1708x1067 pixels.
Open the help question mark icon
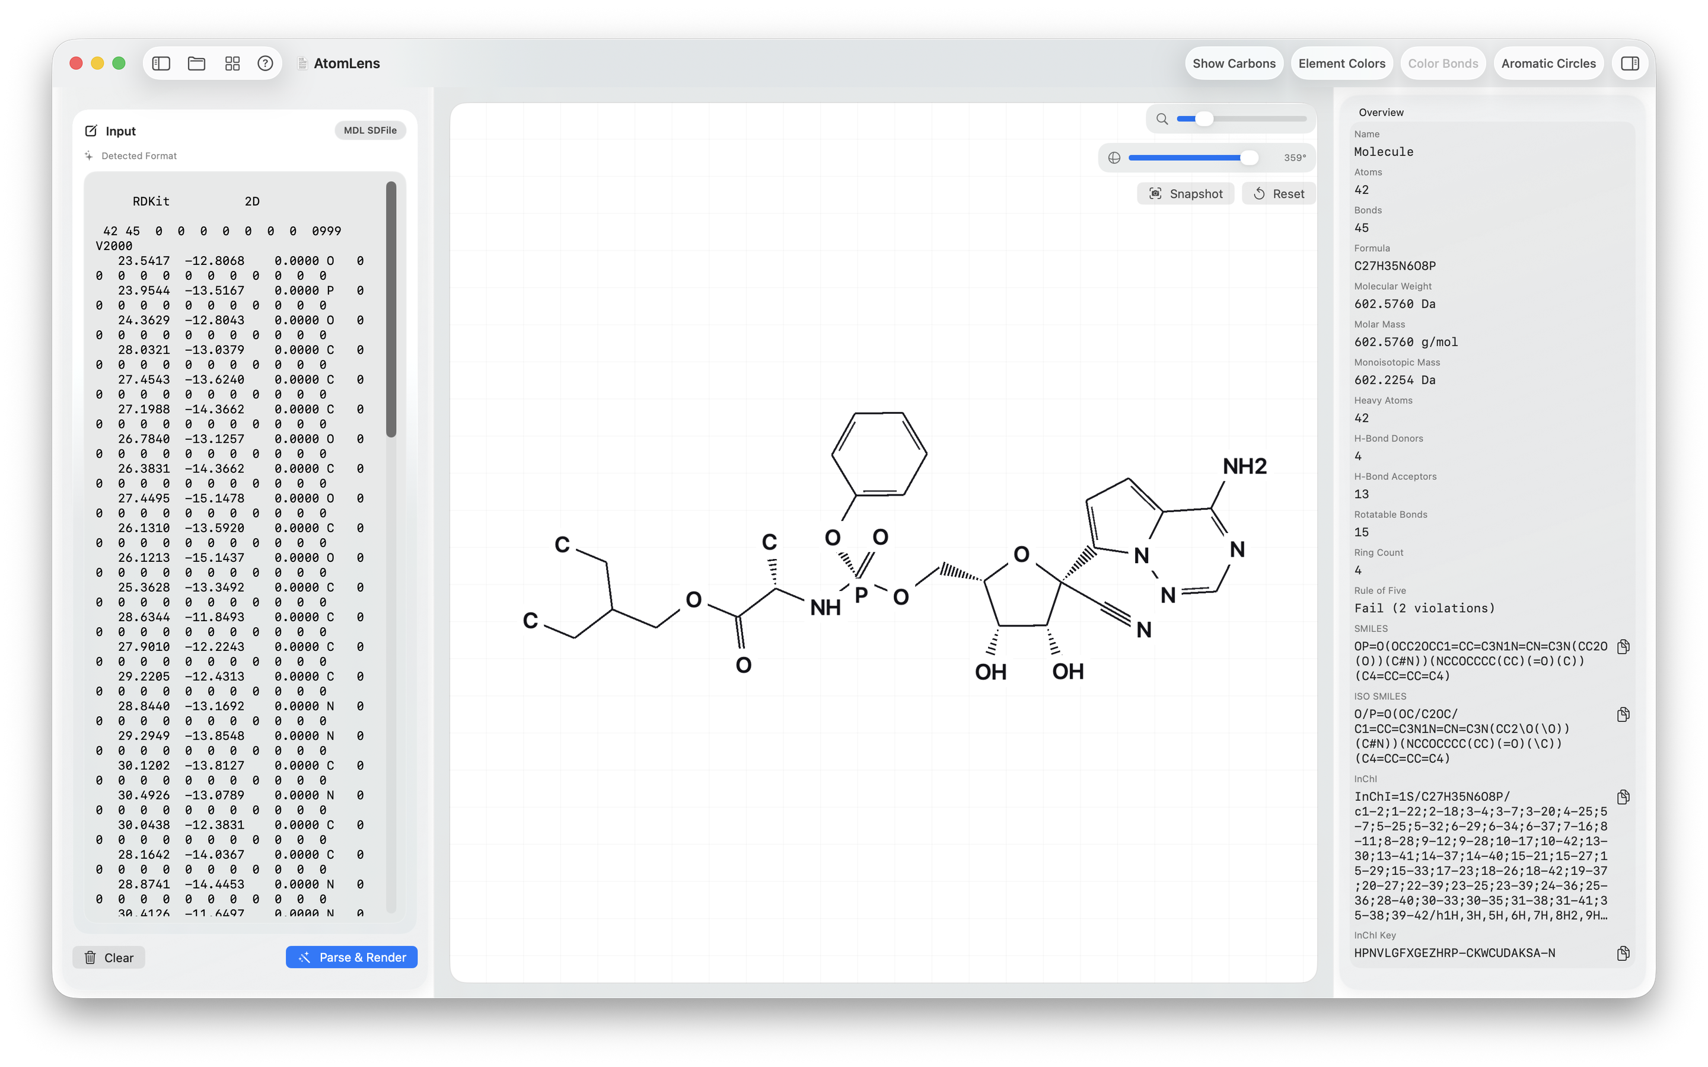pyautogui.click(x=265, y=63)
